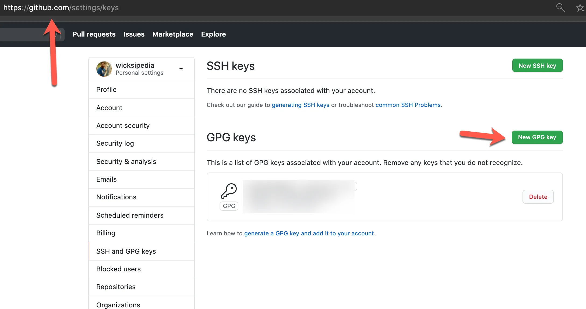Navigate to Blocked users settings
Screen dimensions: 586x309
click(x=118, y=269)
